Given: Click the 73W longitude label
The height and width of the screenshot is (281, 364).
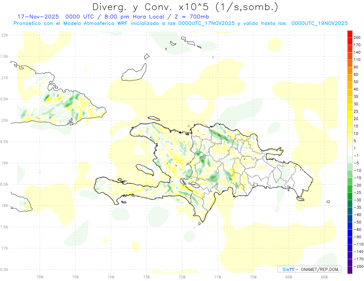Looking at the screenshot, I should point(147,277).
